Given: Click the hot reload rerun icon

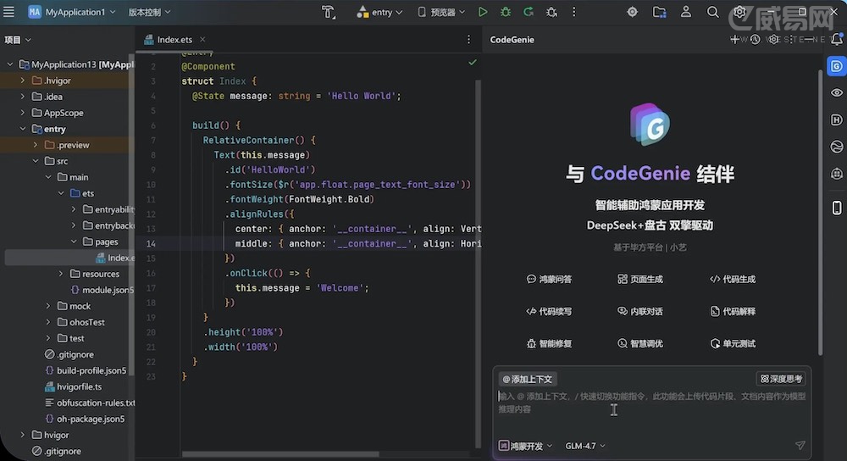Looking at the screenshot, I should click(x=529, y=12).
